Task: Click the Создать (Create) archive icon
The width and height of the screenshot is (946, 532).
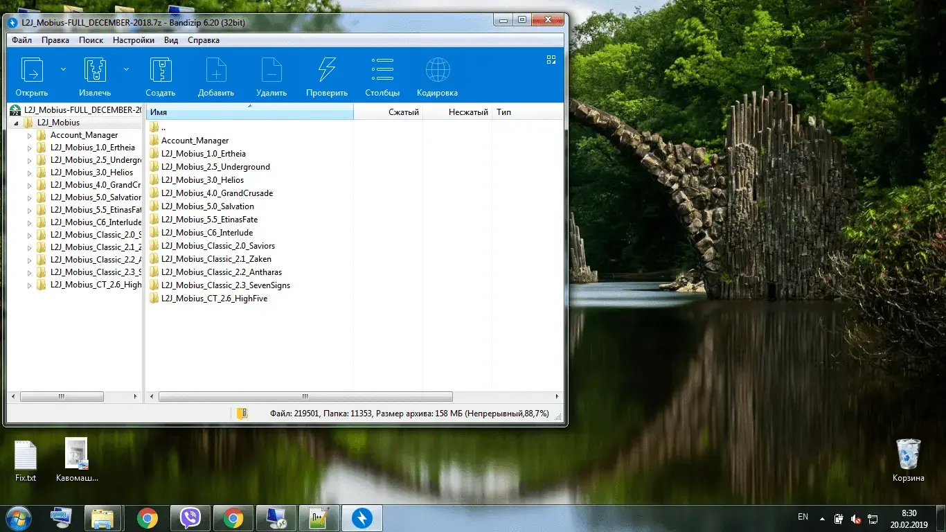Action: 161,71
